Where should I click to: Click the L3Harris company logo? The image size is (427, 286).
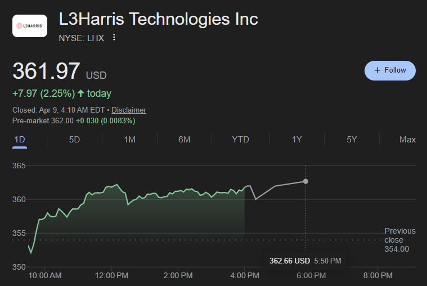30,26
